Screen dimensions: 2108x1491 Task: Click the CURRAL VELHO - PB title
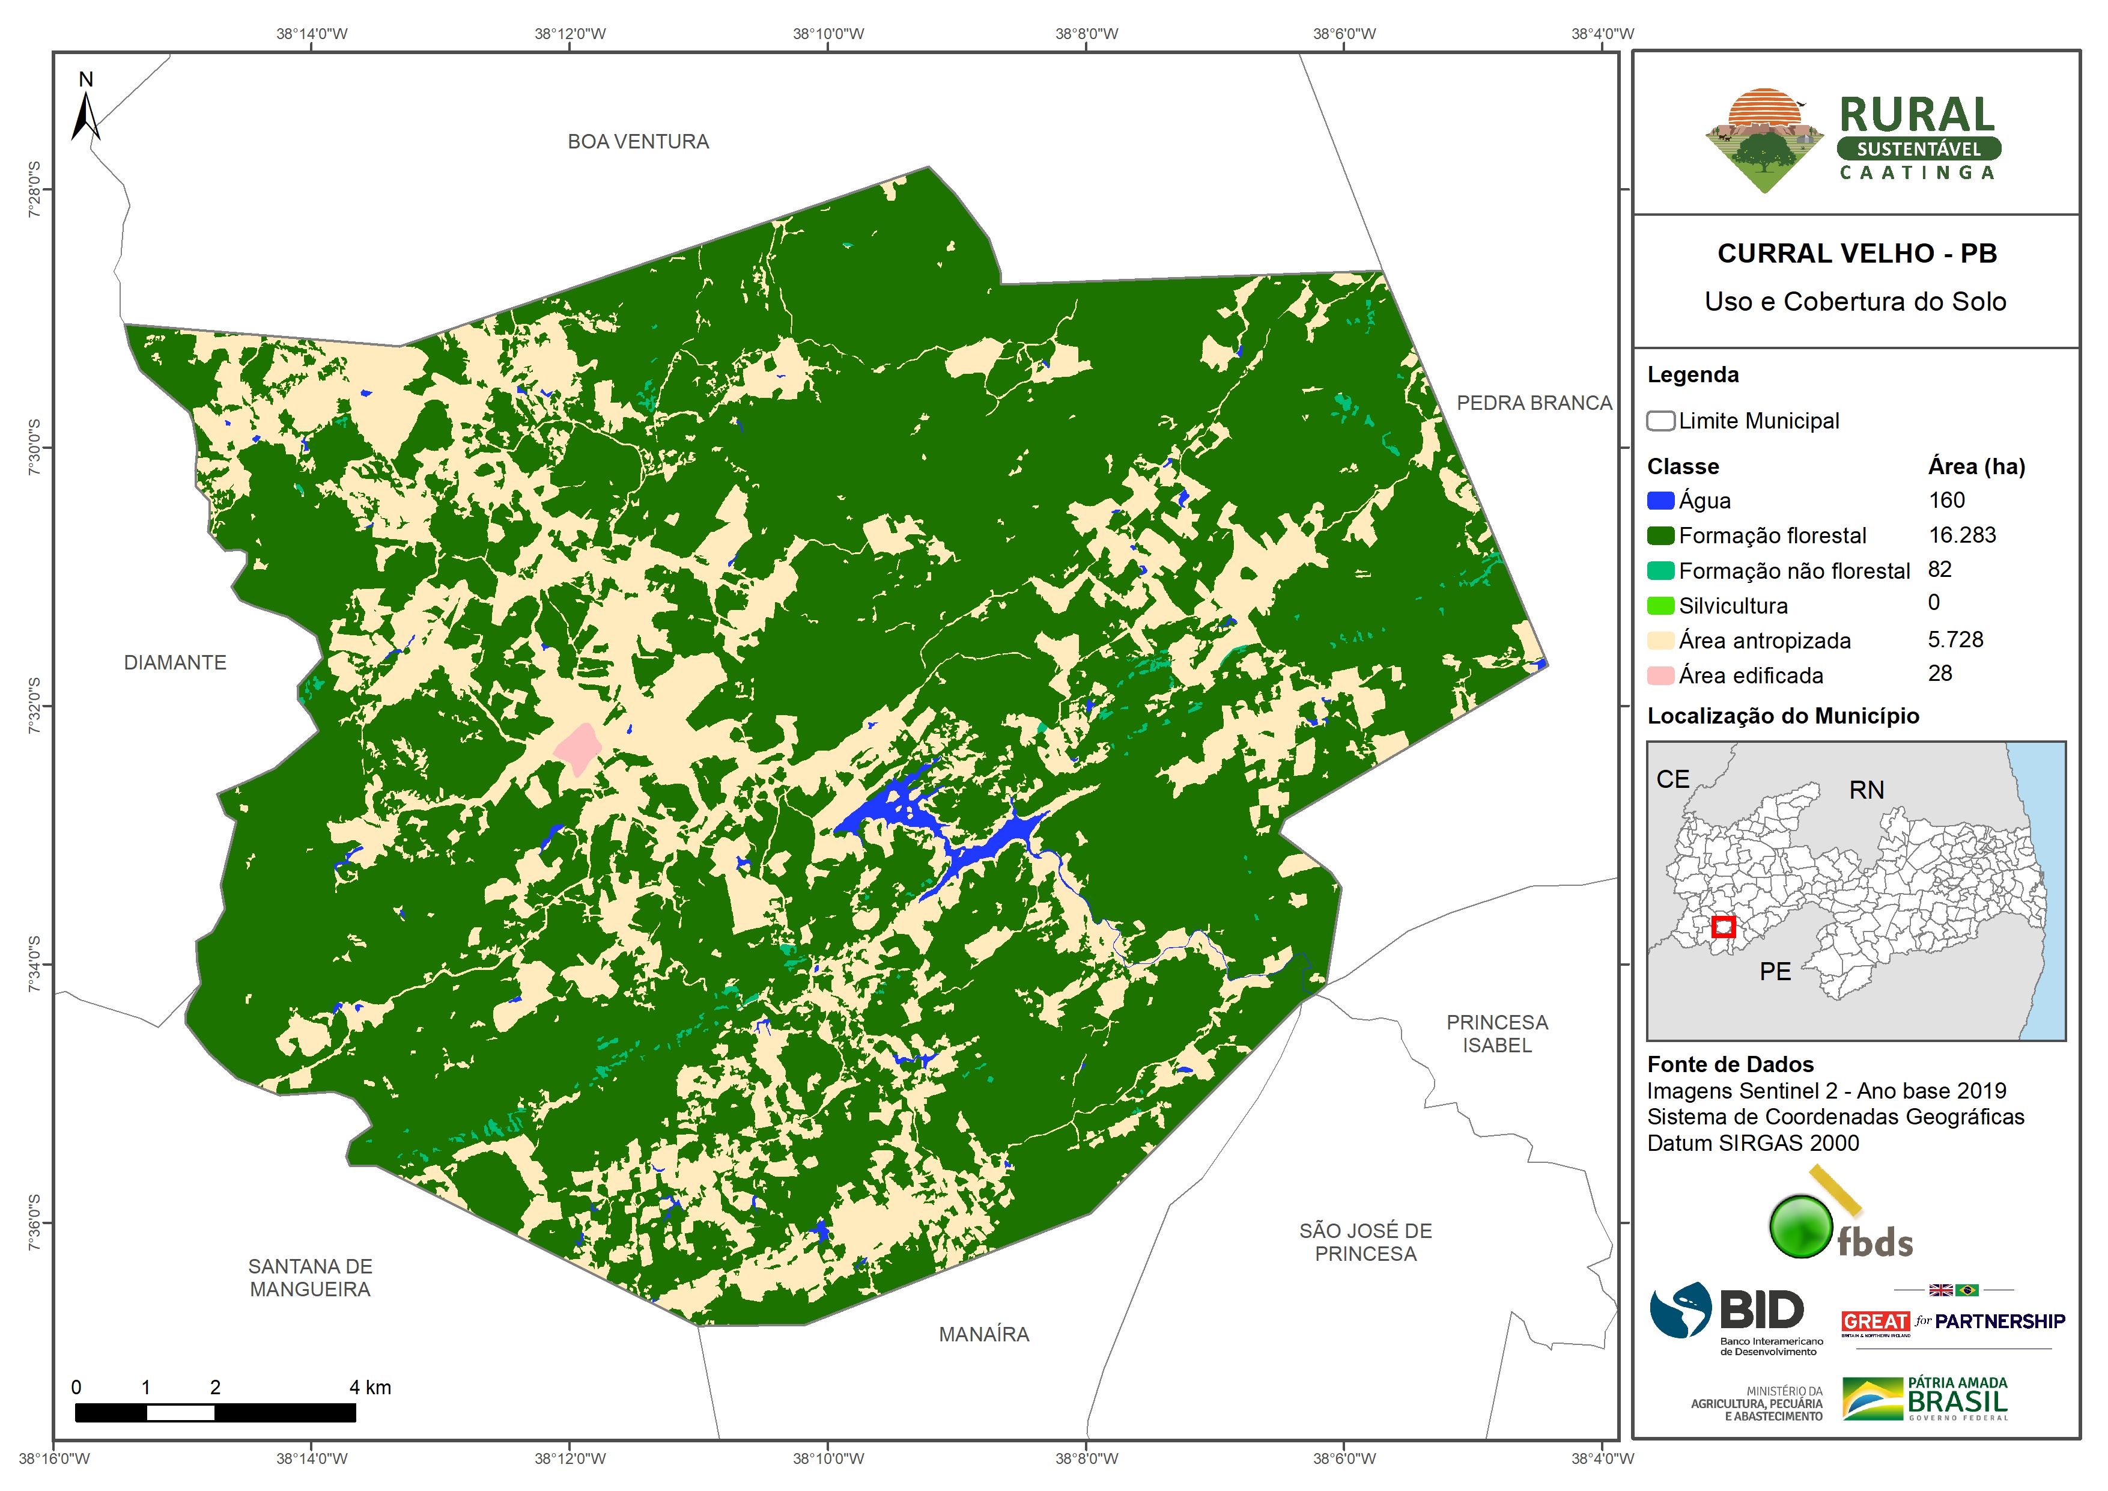[x=1856, y=254]
